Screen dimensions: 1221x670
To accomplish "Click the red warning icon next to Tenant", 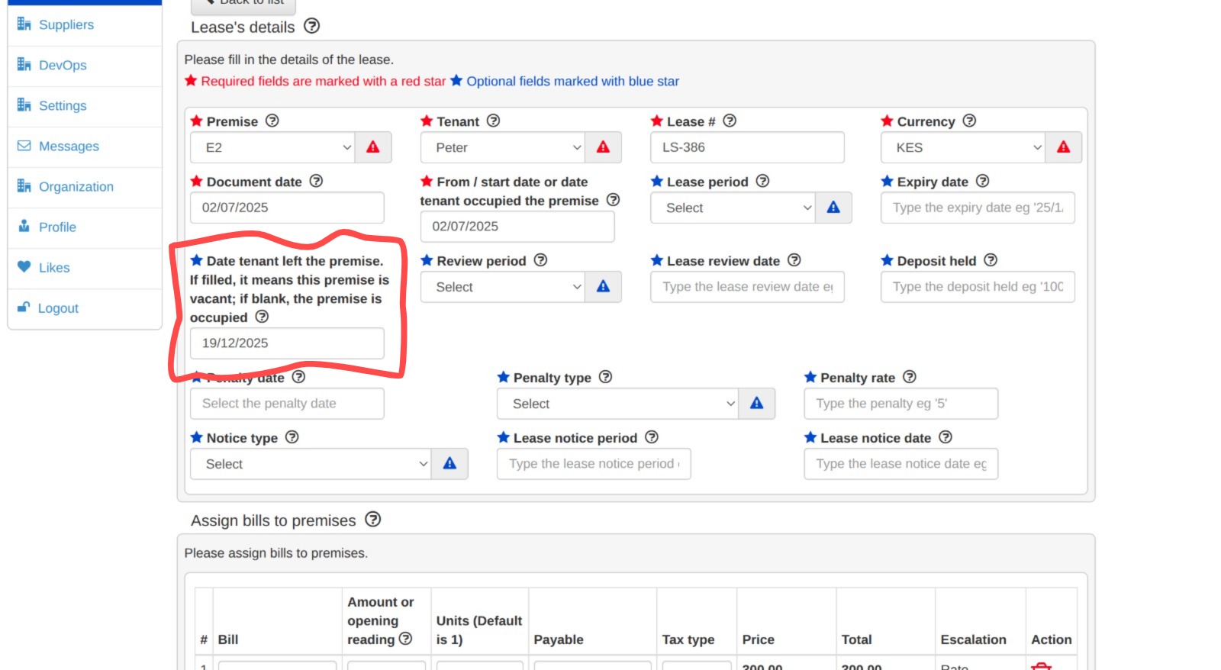I will click(603, 147).
